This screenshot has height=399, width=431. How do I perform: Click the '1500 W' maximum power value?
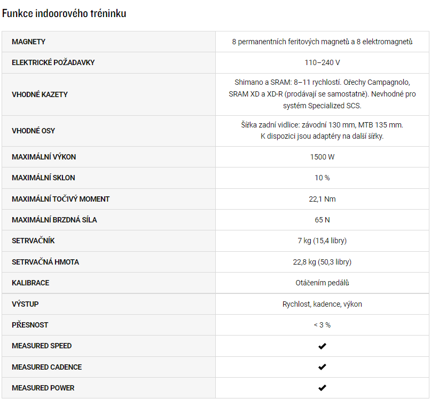322,157
